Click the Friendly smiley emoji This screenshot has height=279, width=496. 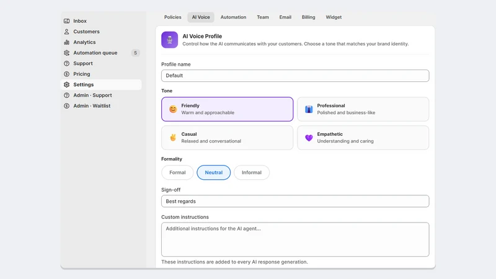point(173,109)
